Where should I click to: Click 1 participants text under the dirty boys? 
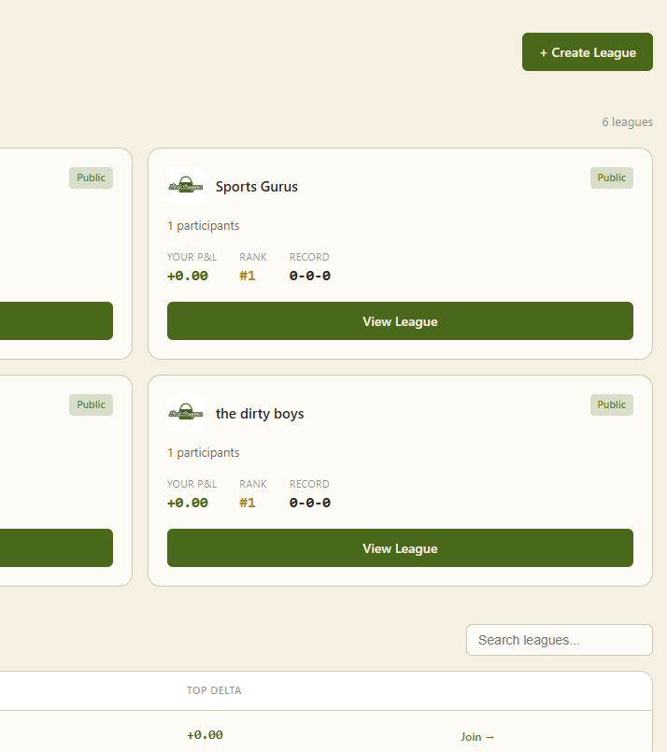point(204,452)
